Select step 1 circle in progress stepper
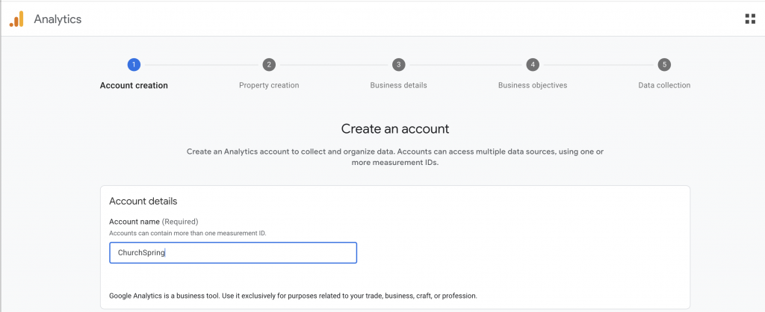The height and width of the screenshot is (312, 765). click(x=134, y=64)
